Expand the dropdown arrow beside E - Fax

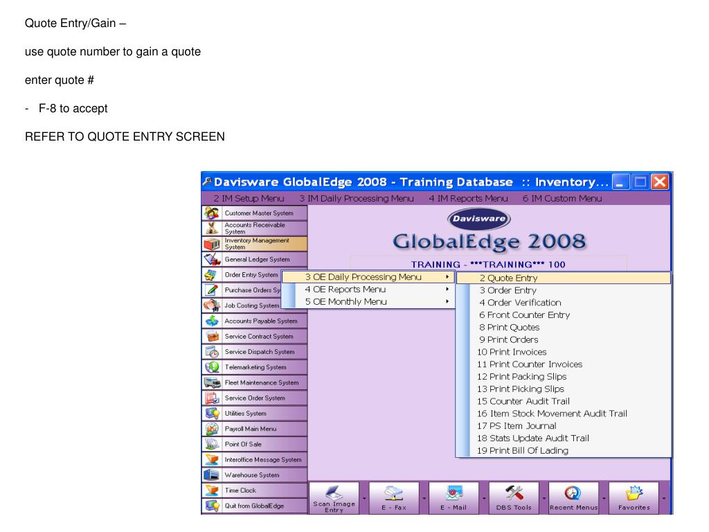tap(424, 498)
